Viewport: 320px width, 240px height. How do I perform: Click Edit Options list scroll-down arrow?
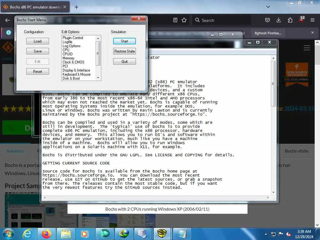click(x=98, y=78)
